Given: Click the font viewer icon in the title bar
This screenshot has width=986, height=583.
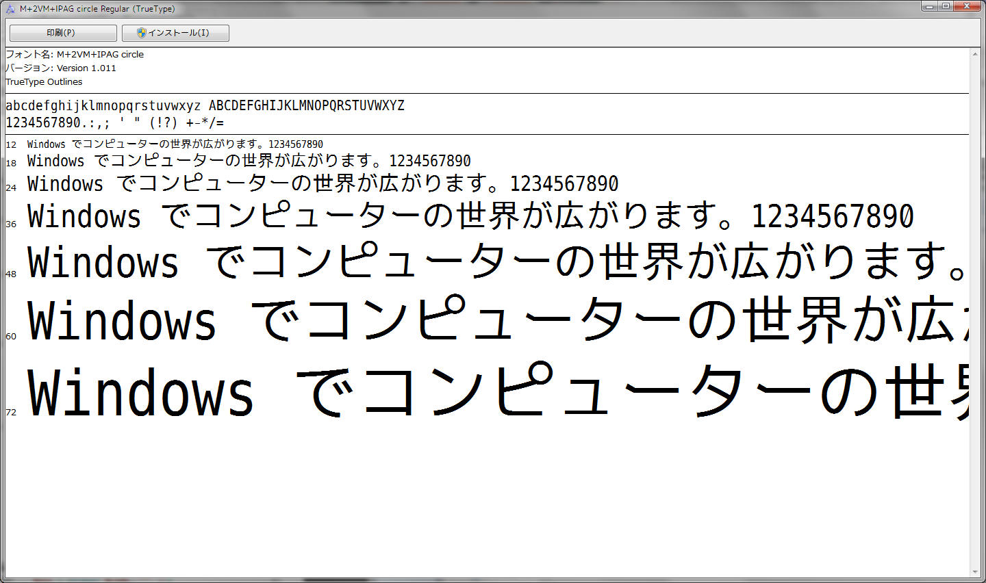Looking at the screenshot, I should point(10,9).
